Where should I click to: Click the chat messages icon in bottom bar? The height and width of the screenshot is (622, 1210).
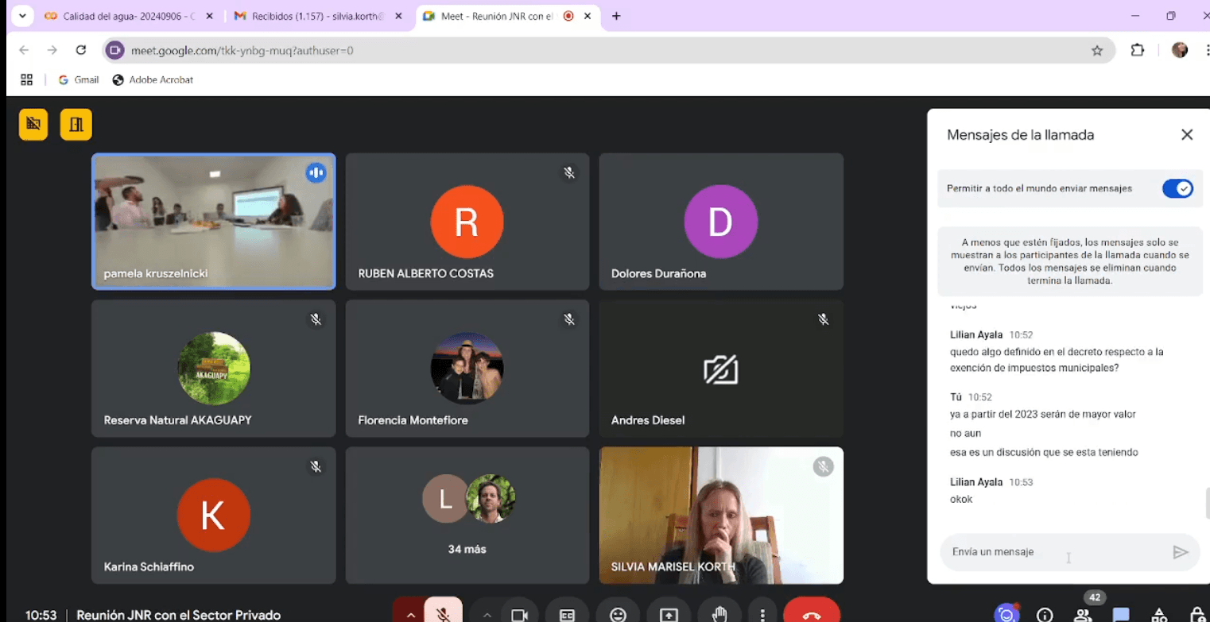pos(1121,614)
